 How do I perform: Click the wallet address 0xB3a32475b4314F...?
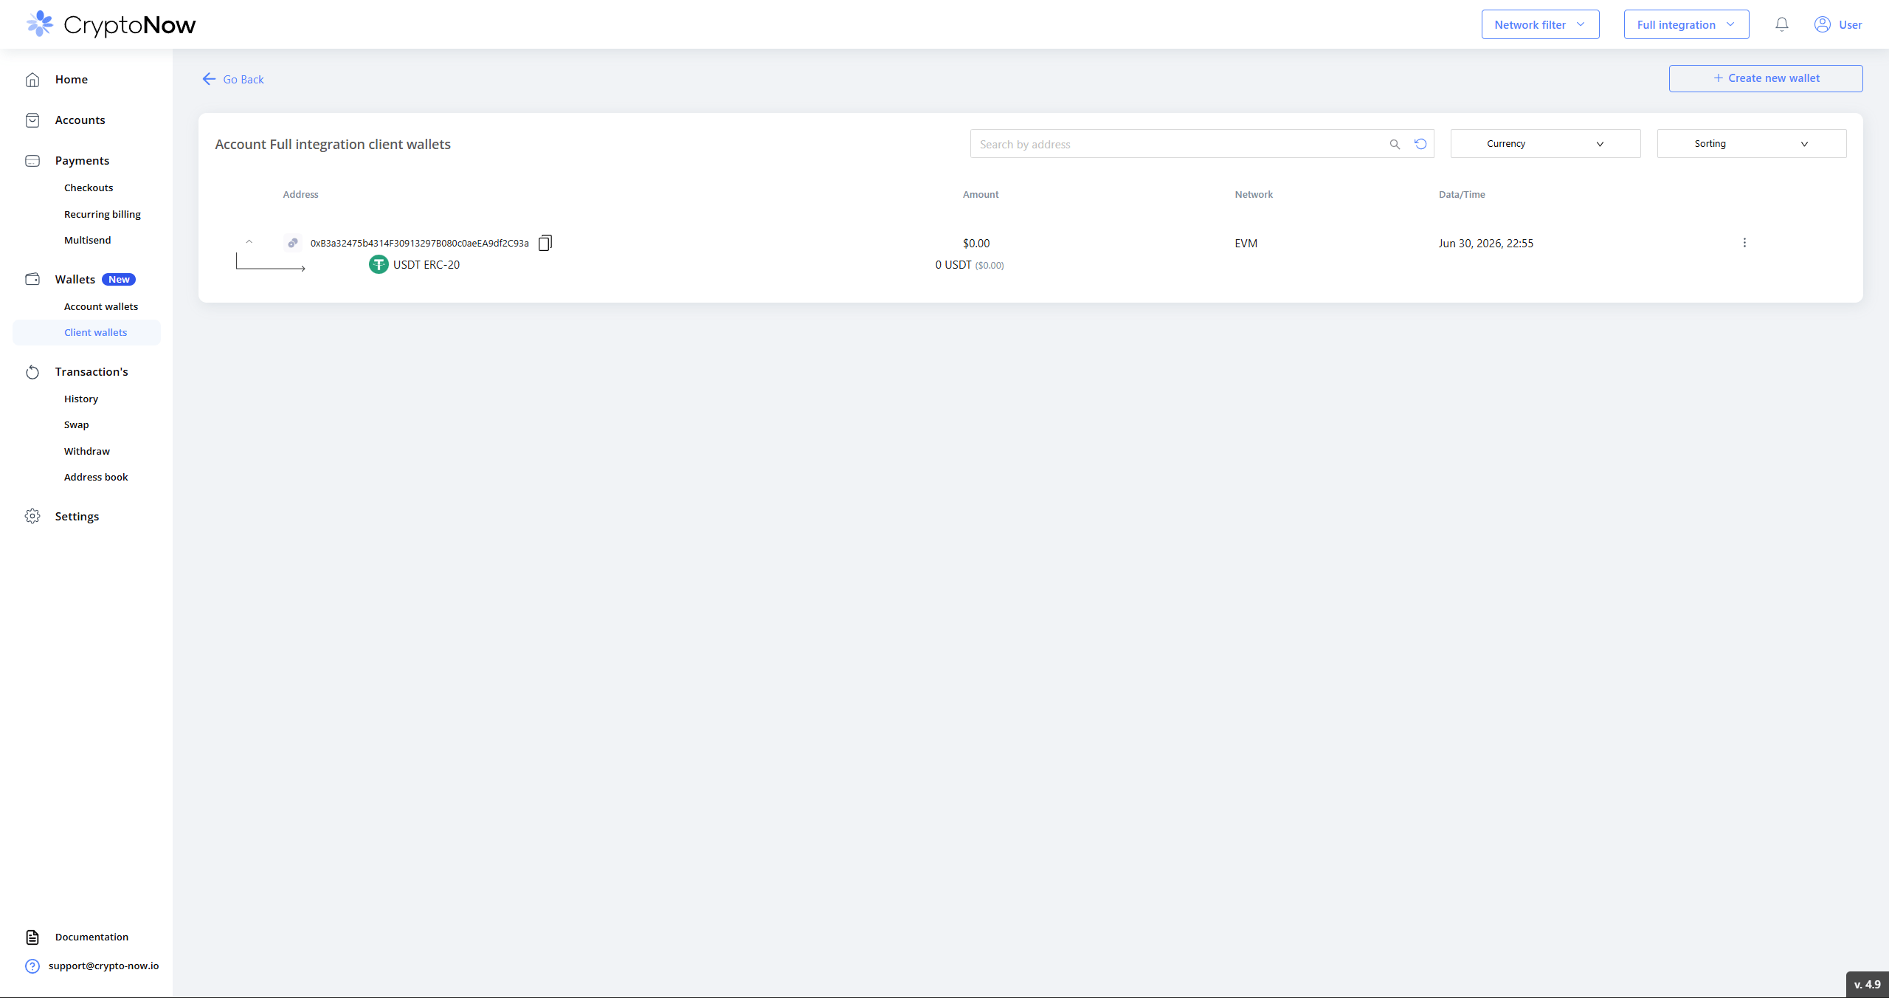click(420, 243)
